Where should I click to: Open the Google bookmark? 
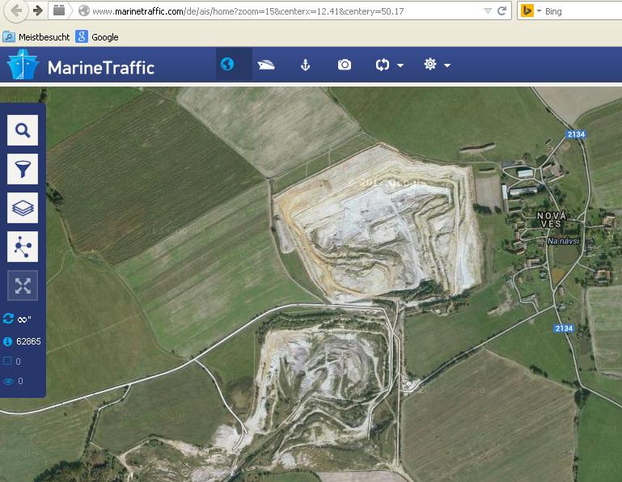[x=97, y=36]
